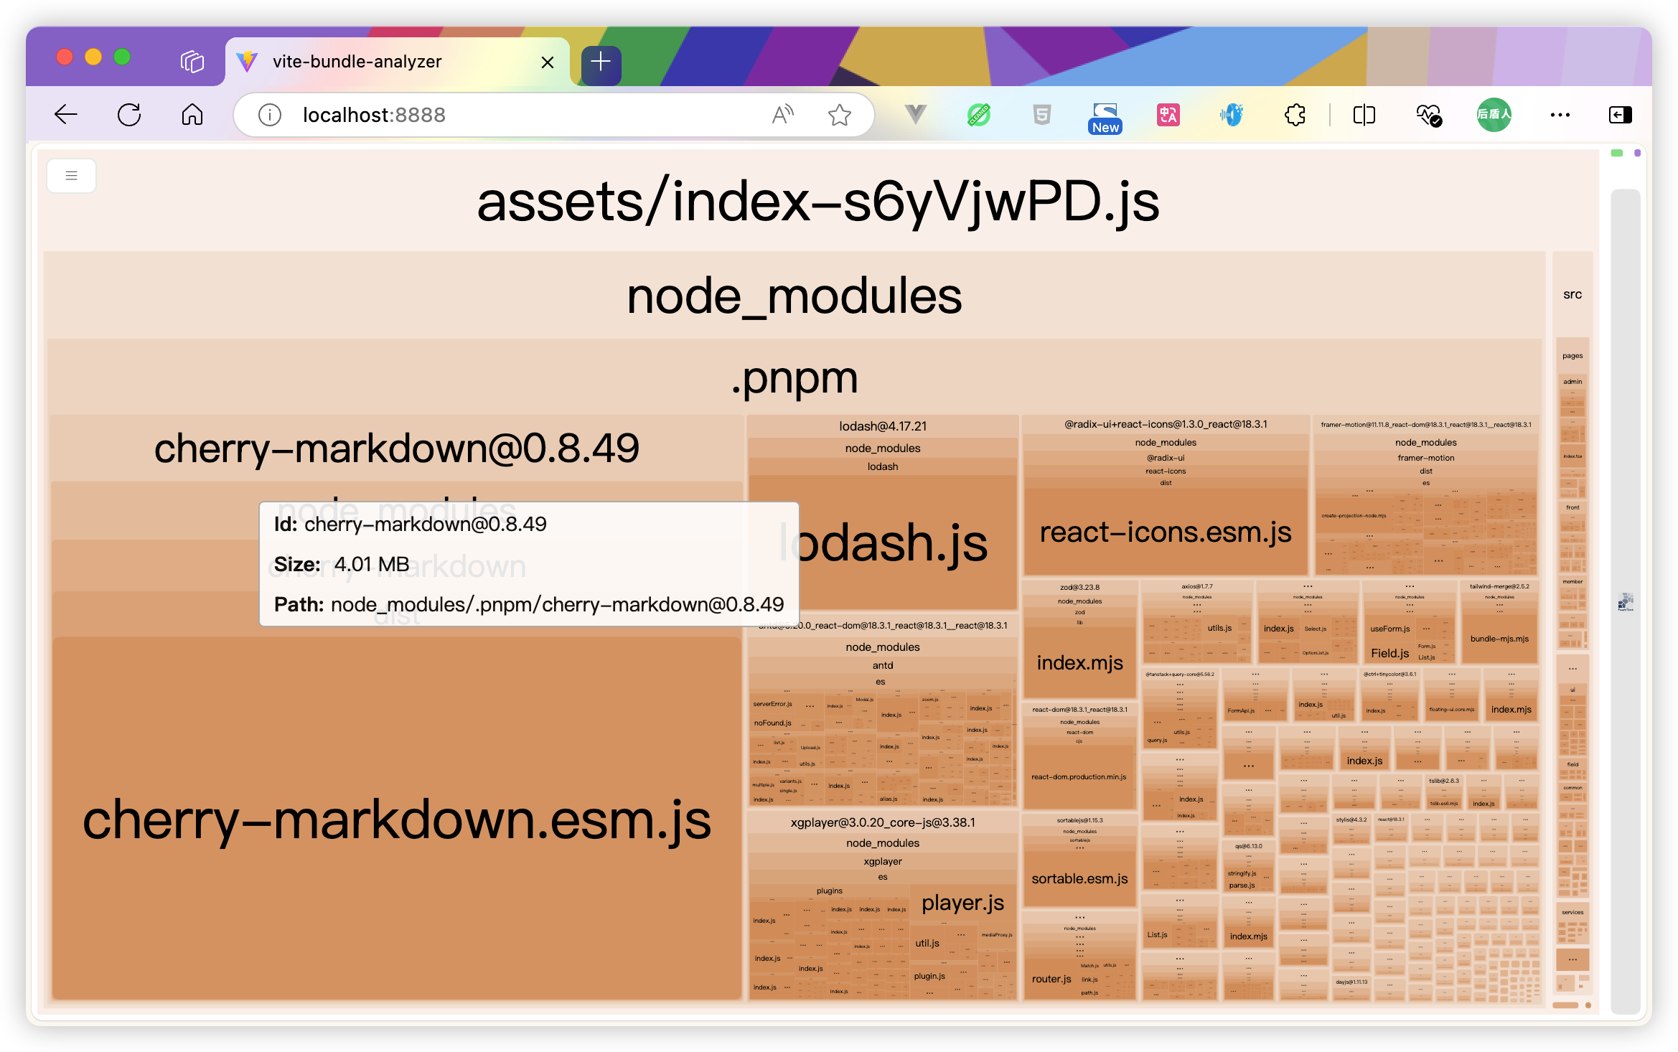Image resolution: width=1678 pixels, height=1052 pixels.
Task: Toggle the browser sidebar panel
Action: point(1621,115)
